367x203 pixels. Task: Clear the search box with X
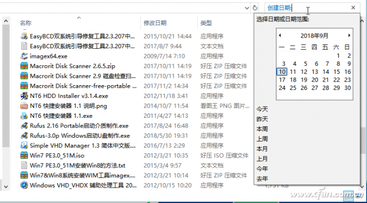(353, 7)
